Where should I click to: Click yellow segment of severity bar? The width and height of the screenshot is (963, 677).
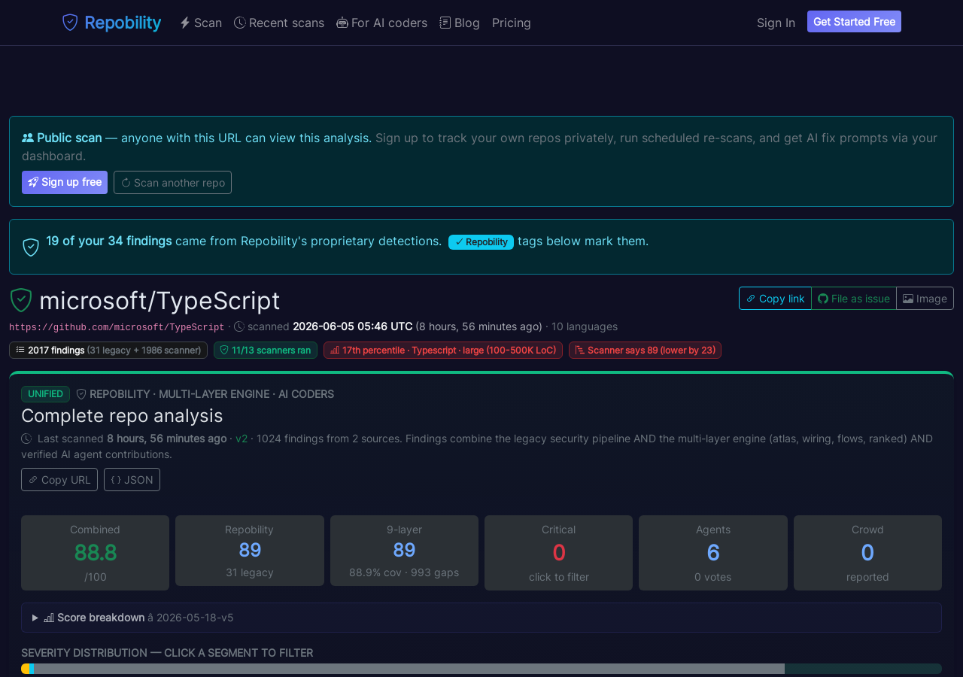coord(26,669)
